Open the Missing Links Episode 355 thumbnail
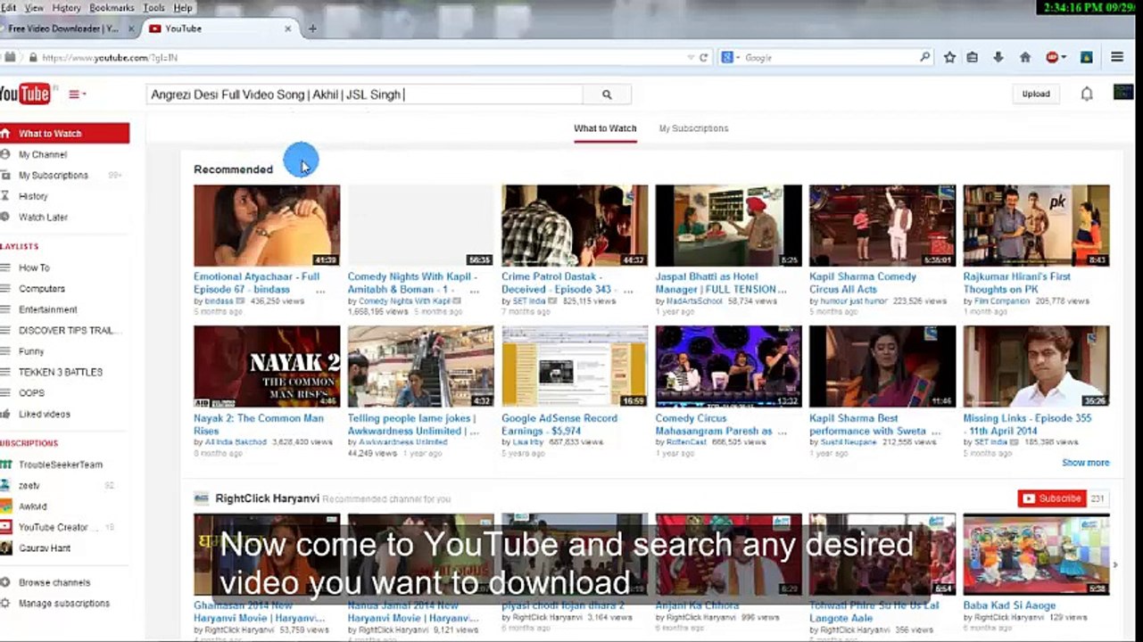The image size is (1143, 642). (1036, 366)
